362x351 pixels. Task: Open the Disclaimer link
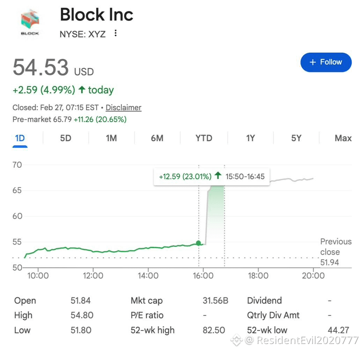point(124,108)
